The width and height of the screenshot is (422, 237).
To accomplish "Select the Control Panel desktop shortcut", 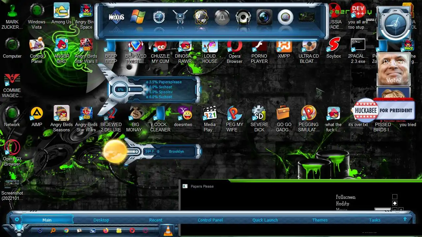I will tap(37, 51).
